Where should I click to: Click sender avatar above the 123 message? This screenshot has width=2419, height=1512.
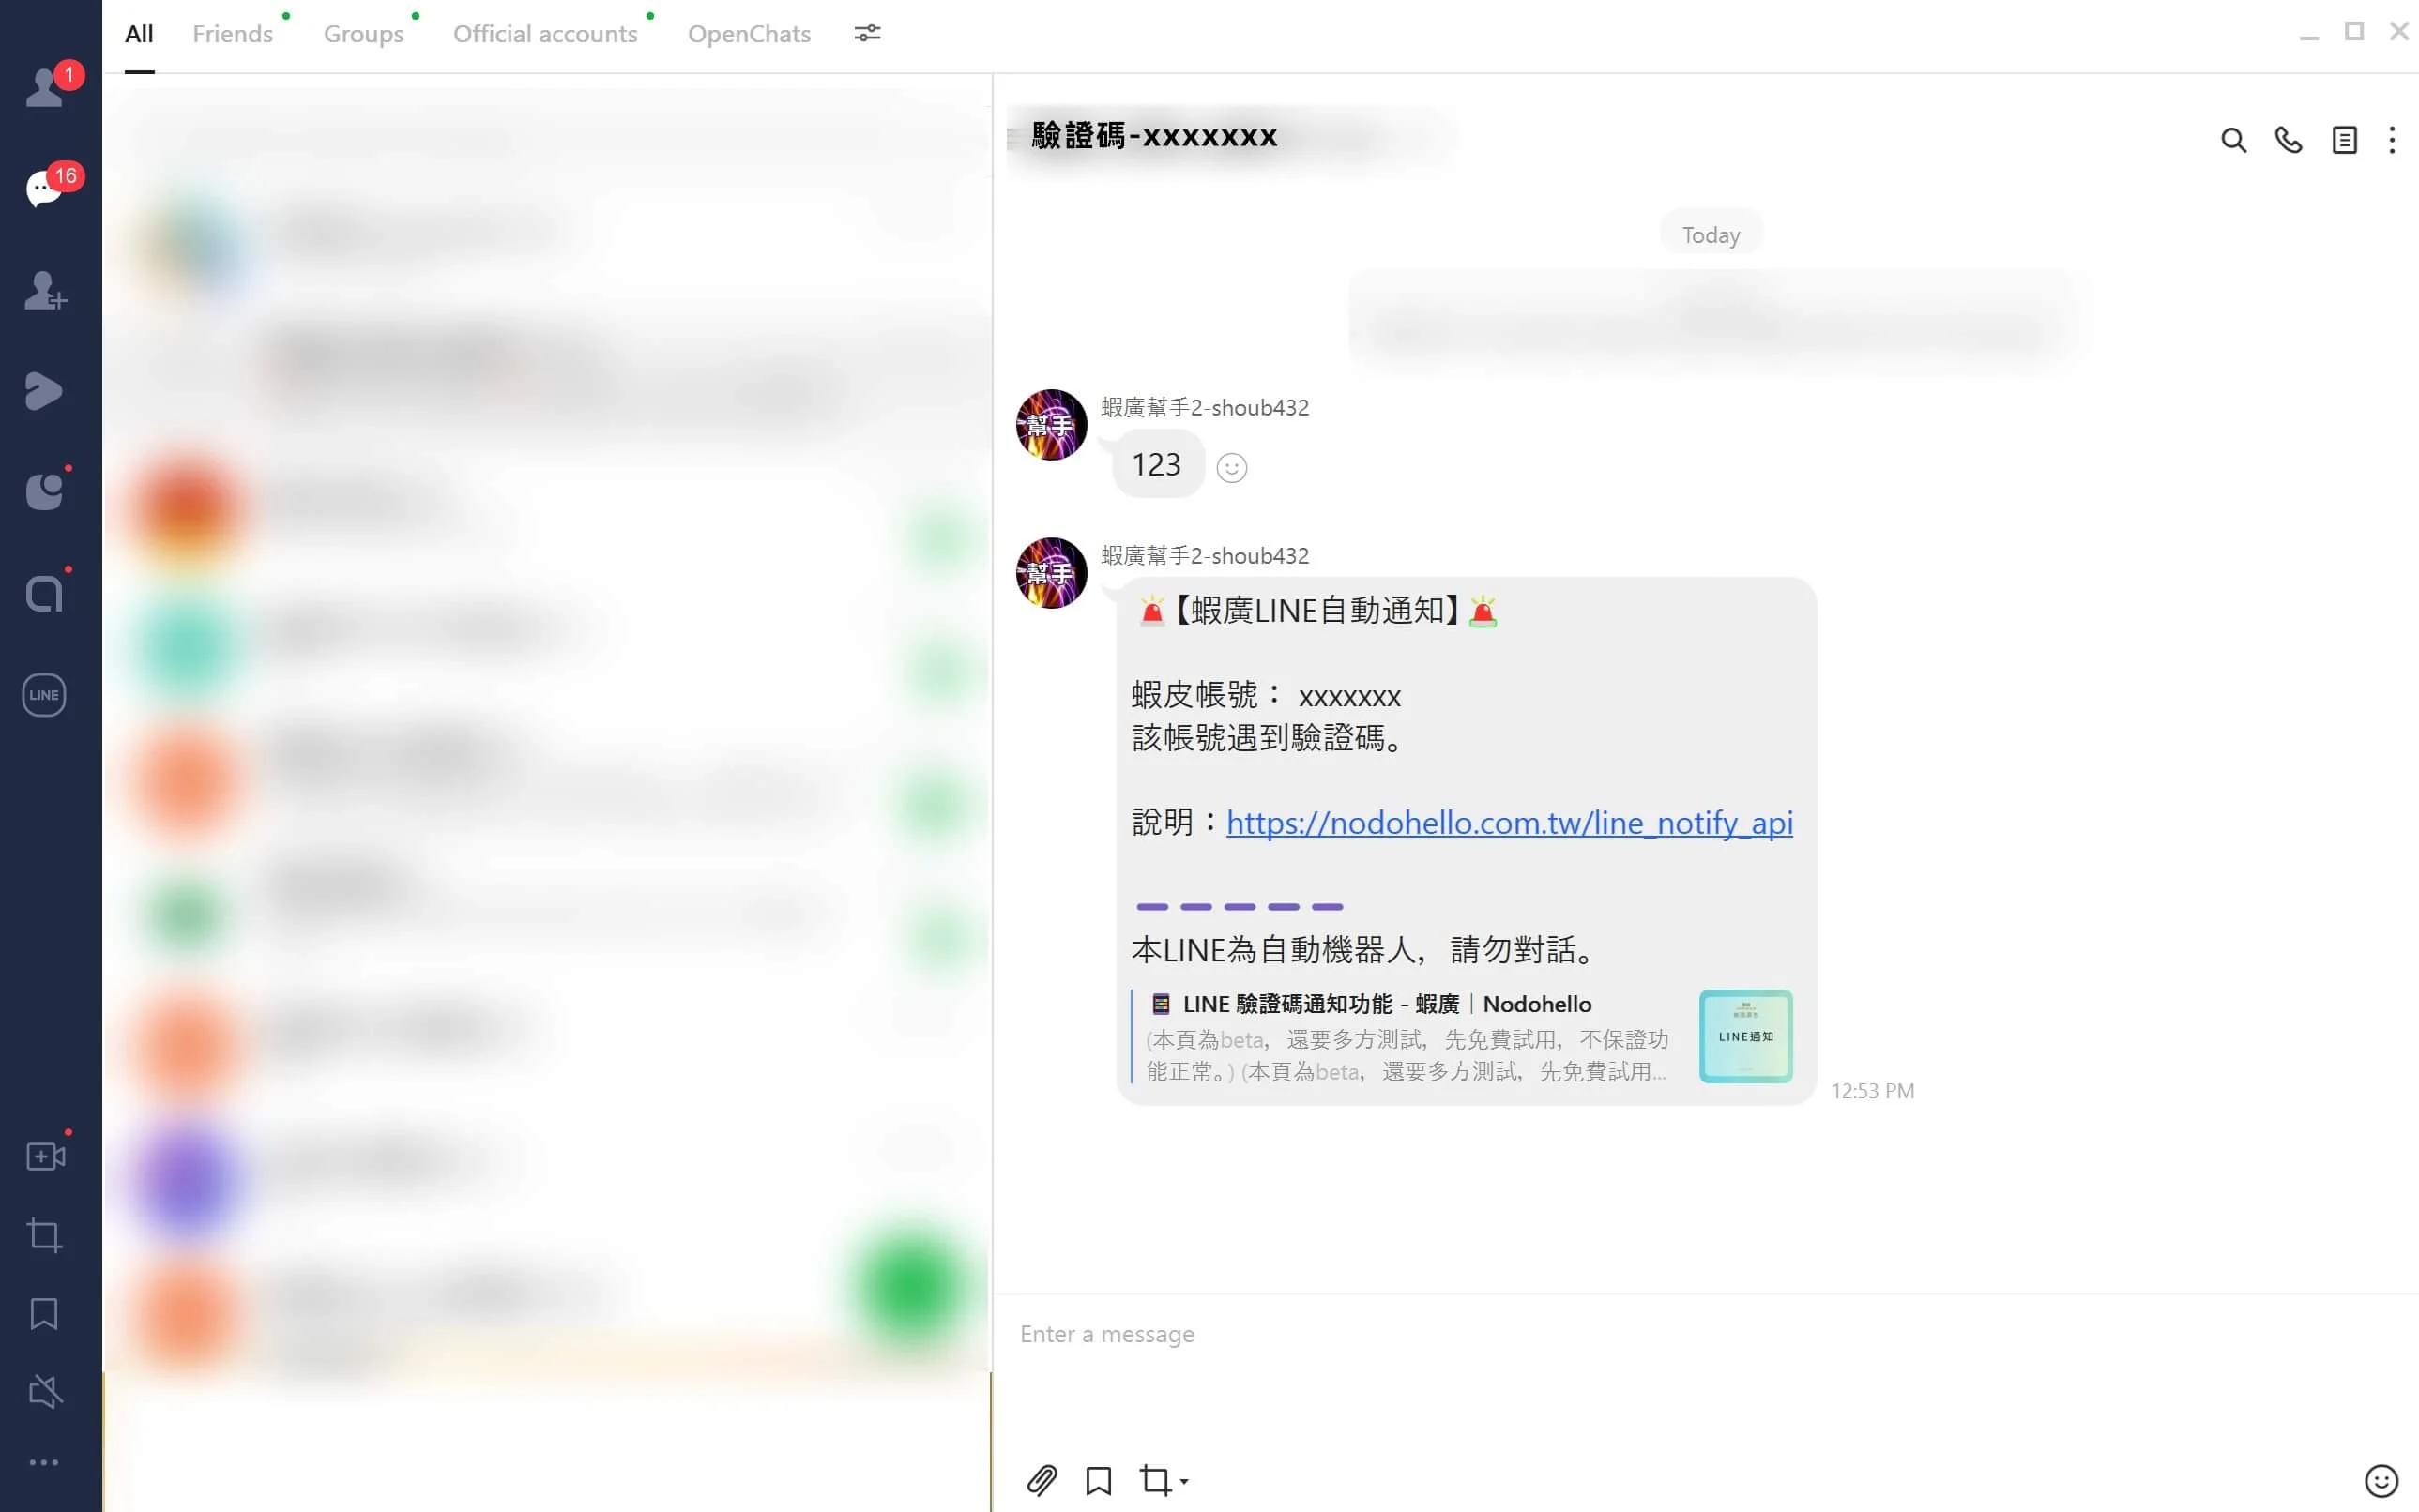(1052, 425)
